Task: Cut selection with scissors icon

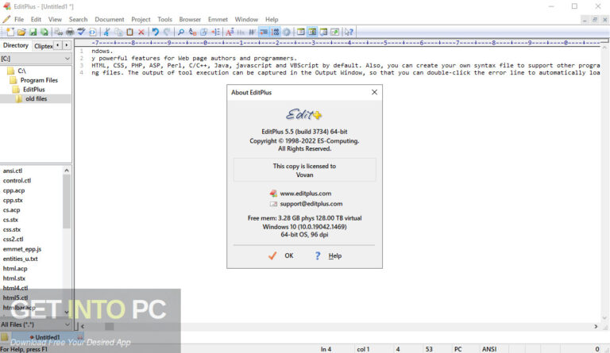Action: [x=106, y=32]
